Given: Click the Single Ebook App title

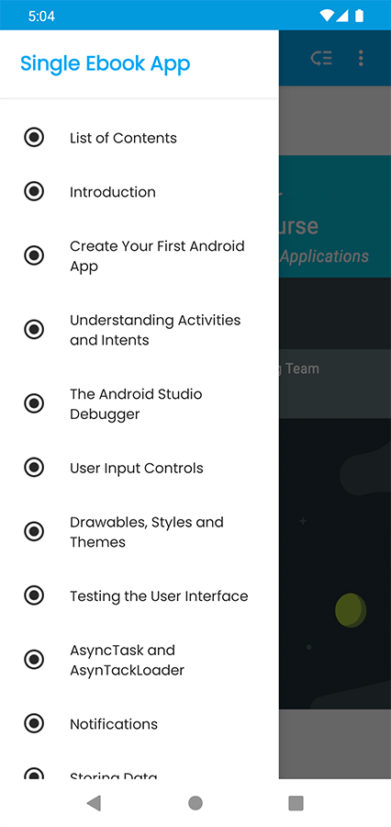Looking at the screenshot, I should (x=106, y=63).
